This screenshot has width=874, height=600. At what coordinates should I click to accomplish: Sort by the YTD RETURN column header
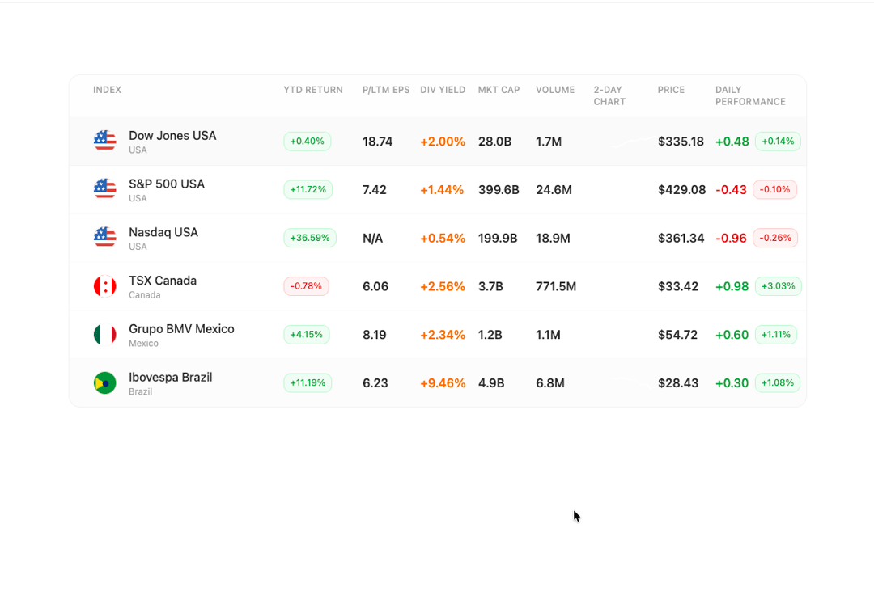pyautogui.click(x=313, y=90)
